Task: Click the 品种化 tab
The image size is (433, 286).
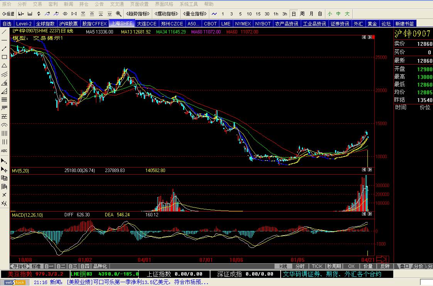Action: pos(100,266)
